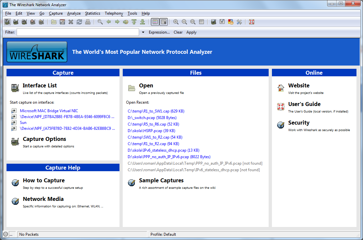Open the File menu
The image size is (363, 240).
coord(8,13)
